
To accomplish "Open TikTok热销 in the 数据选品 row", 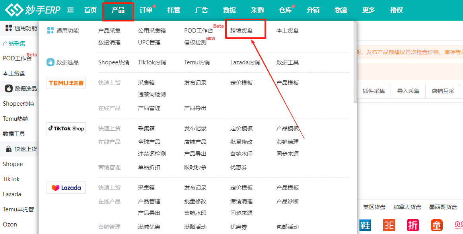I will pyautogui.click(x=152, y=62).
